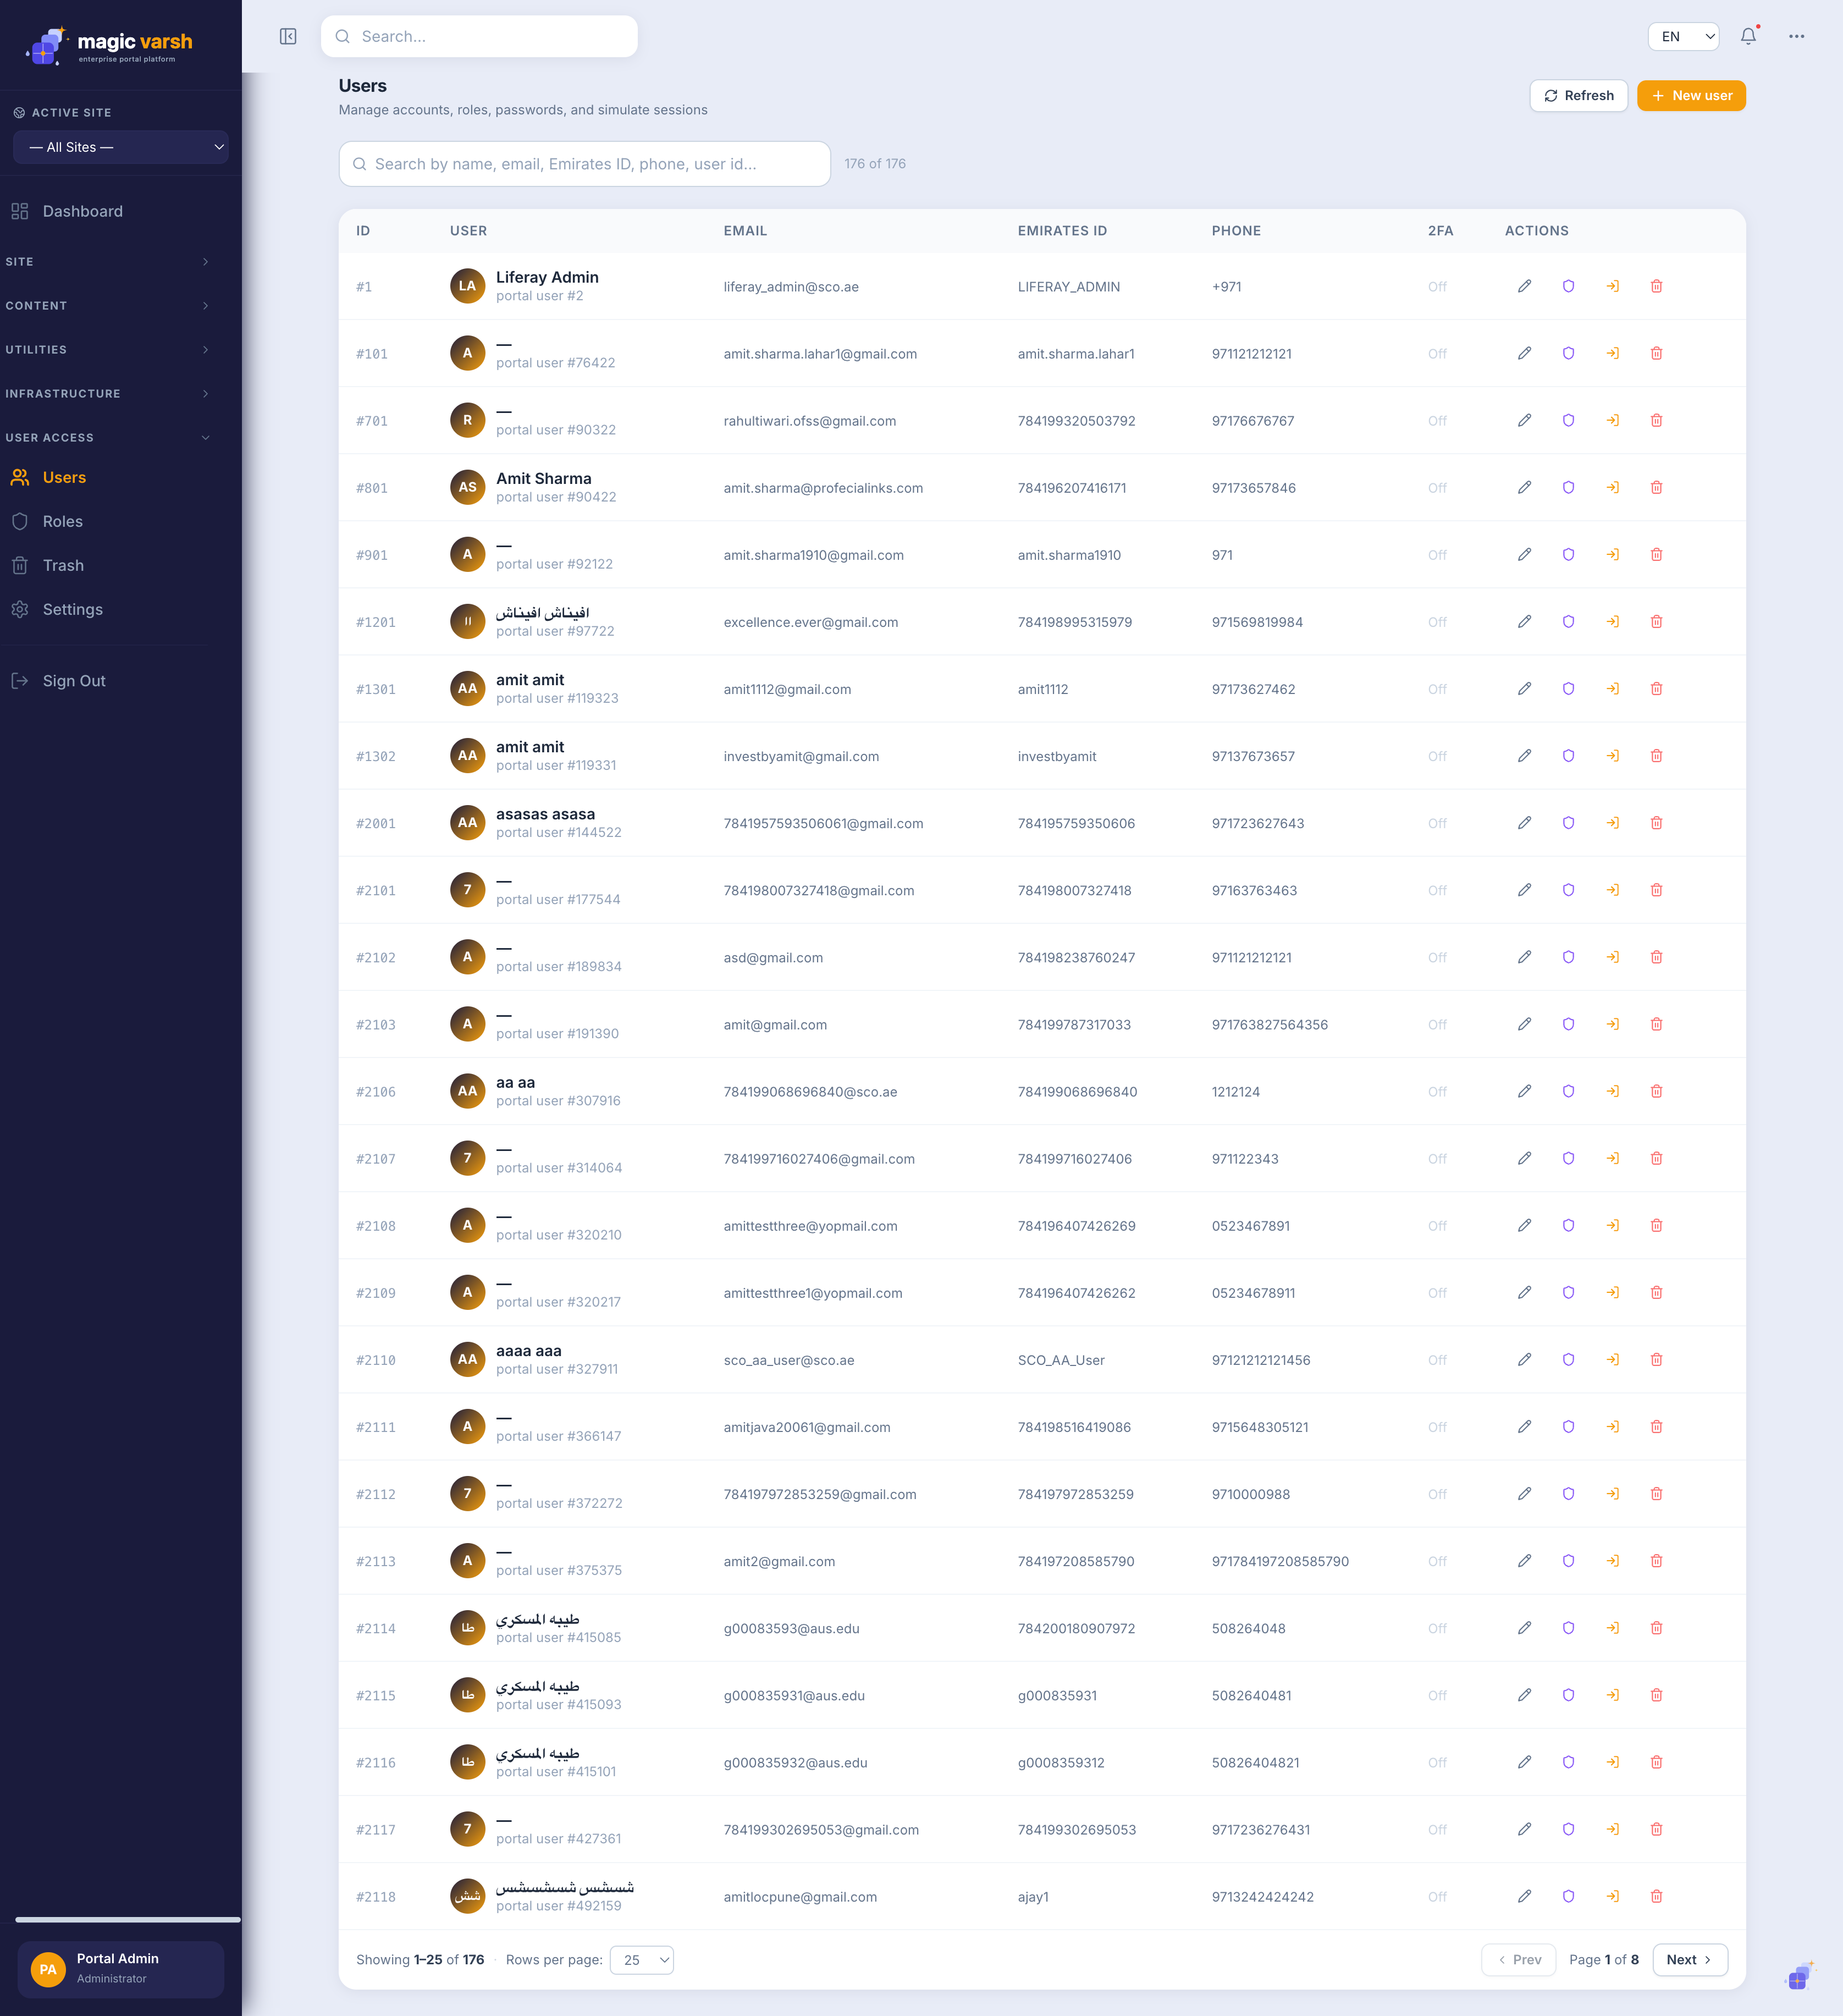
Task: Go to the Next page
Action: (x=1690, y=1959)
